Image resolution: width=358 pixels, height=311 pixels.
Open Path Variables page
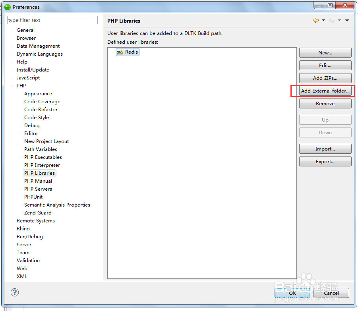(x=41, y=149)
